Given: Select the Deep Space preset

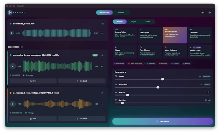Looking at the screenshot, I should (150, 35).
